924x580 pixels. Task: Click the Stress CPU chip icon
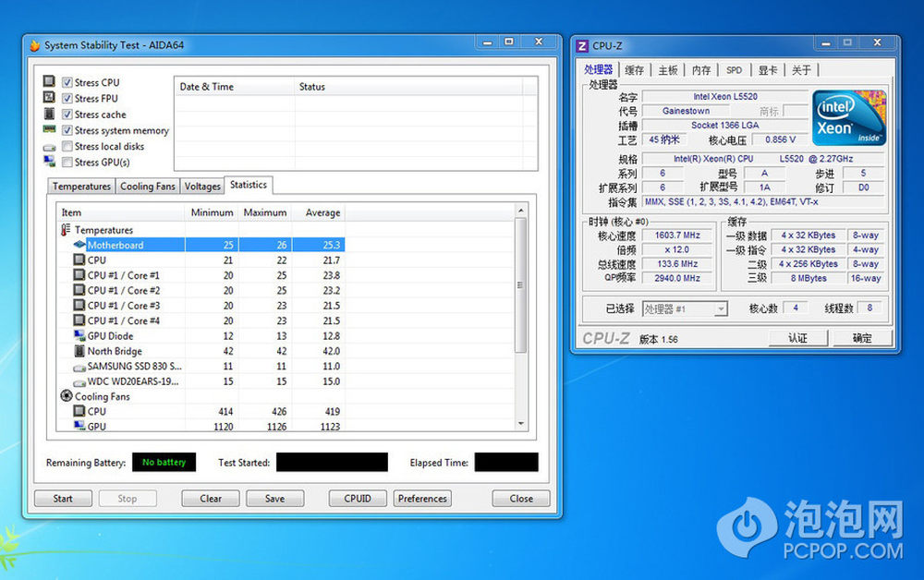tap(50, 81)
